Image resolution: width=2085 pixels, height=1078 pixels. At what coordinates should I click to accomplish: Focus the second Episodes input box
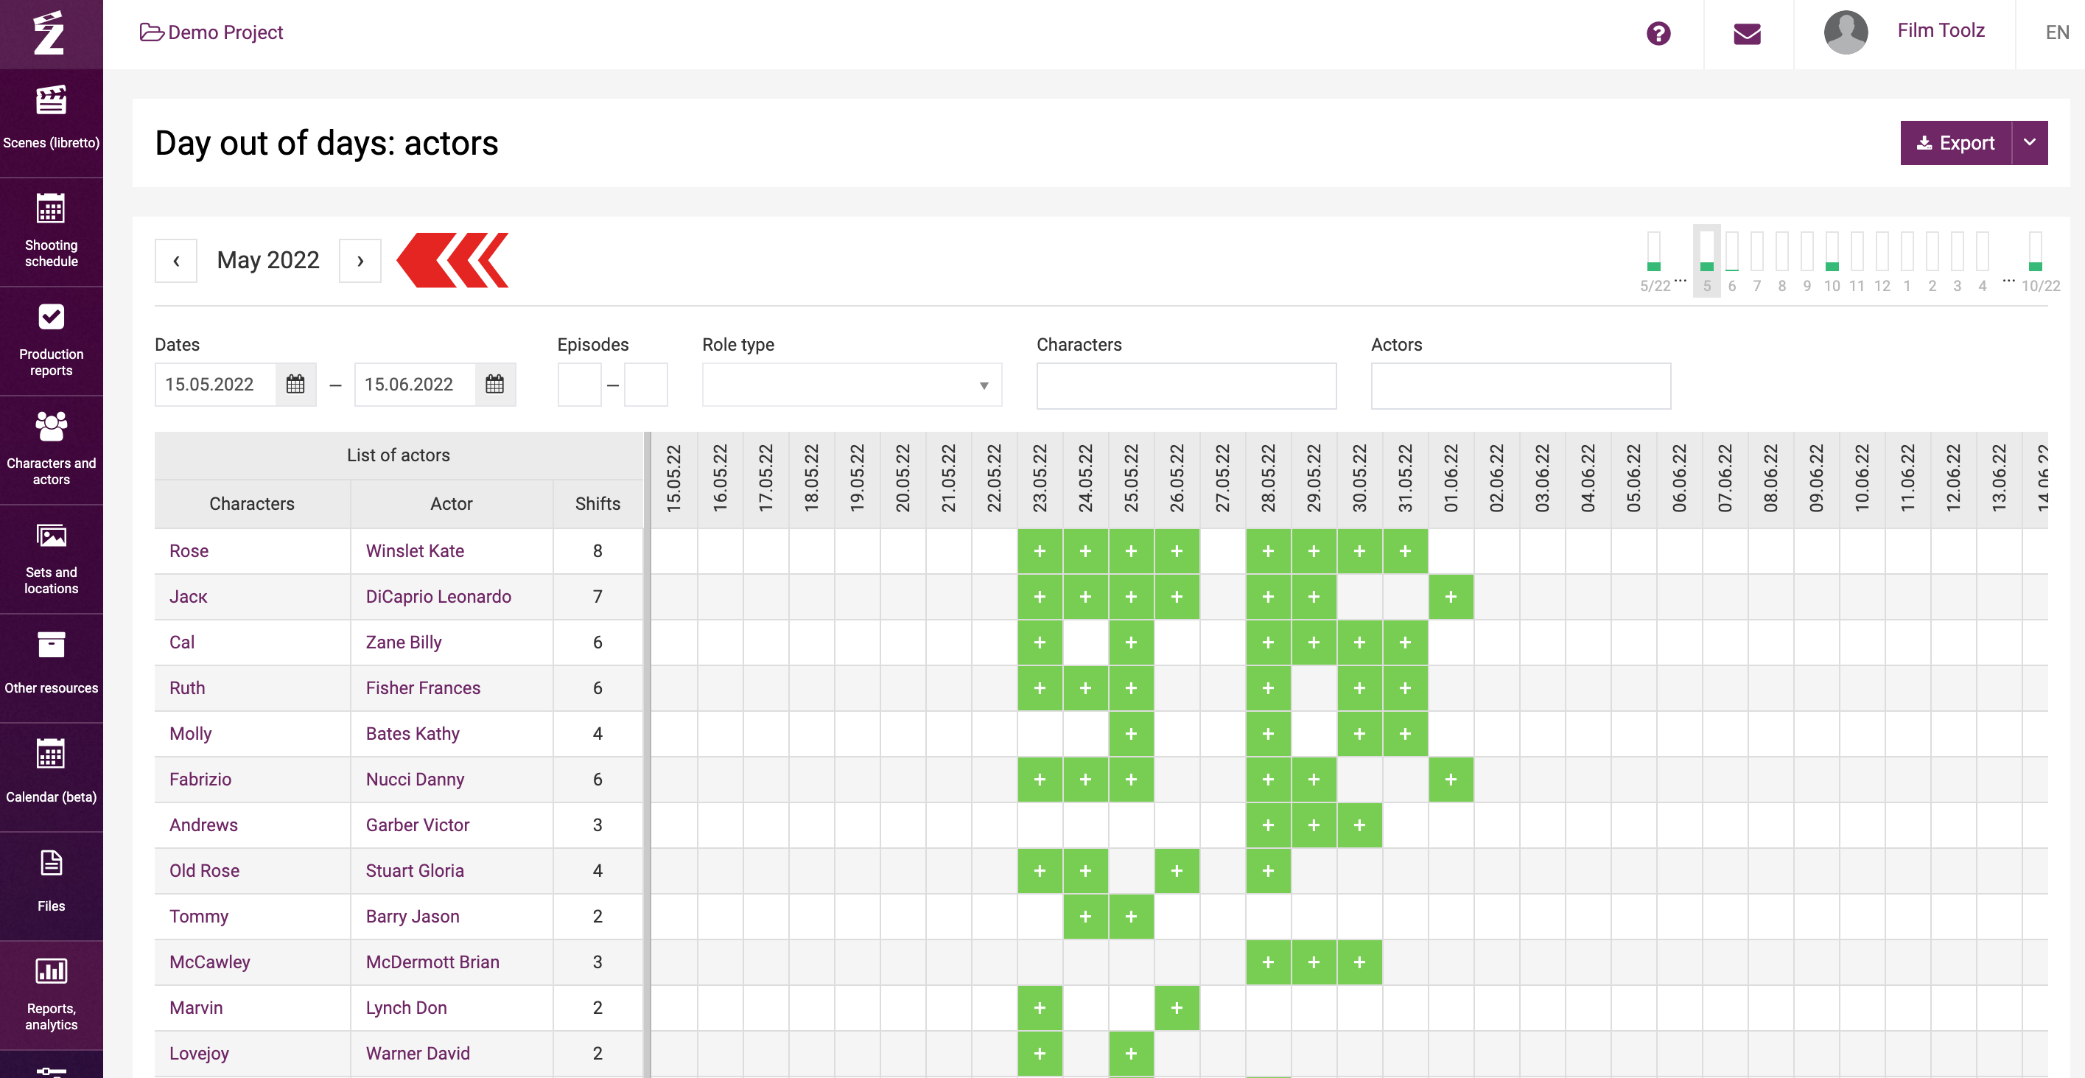(646, 385)
